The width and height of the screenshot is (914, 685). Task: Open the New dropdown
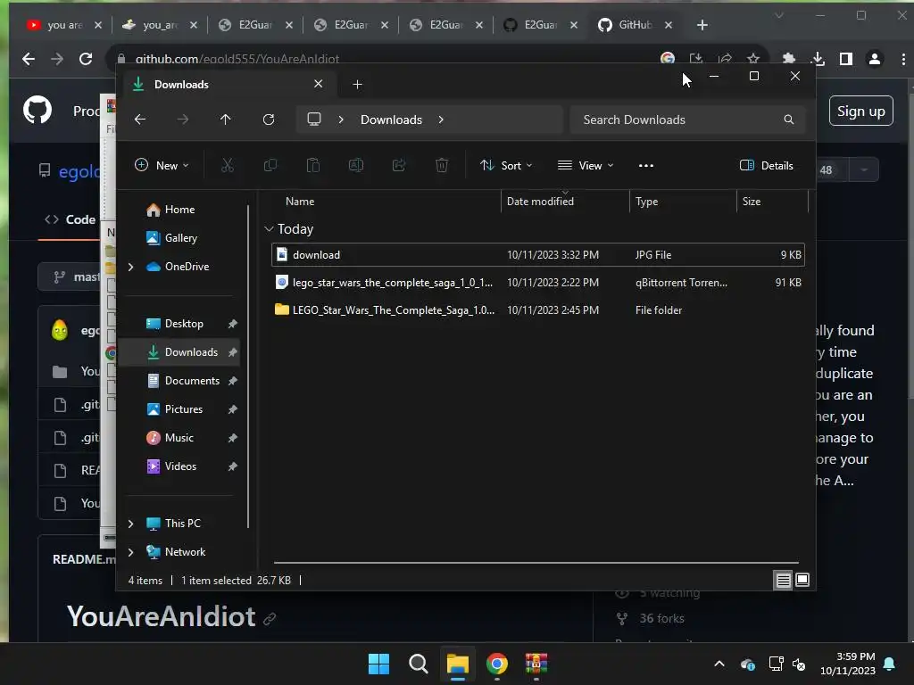point(162,165)
